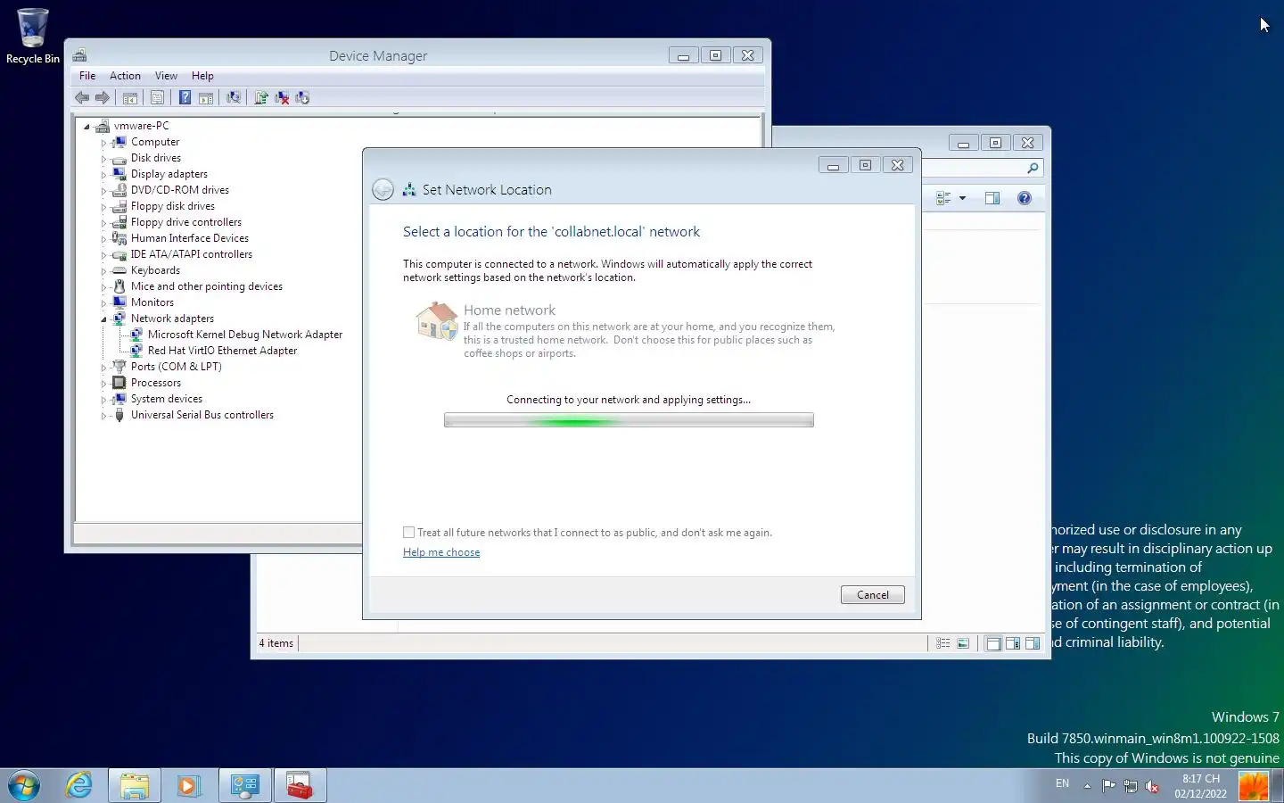Click the Update driver software toolbar icon
The height and width of the screenshot is (803, 1284).
[x=261, y=98]
